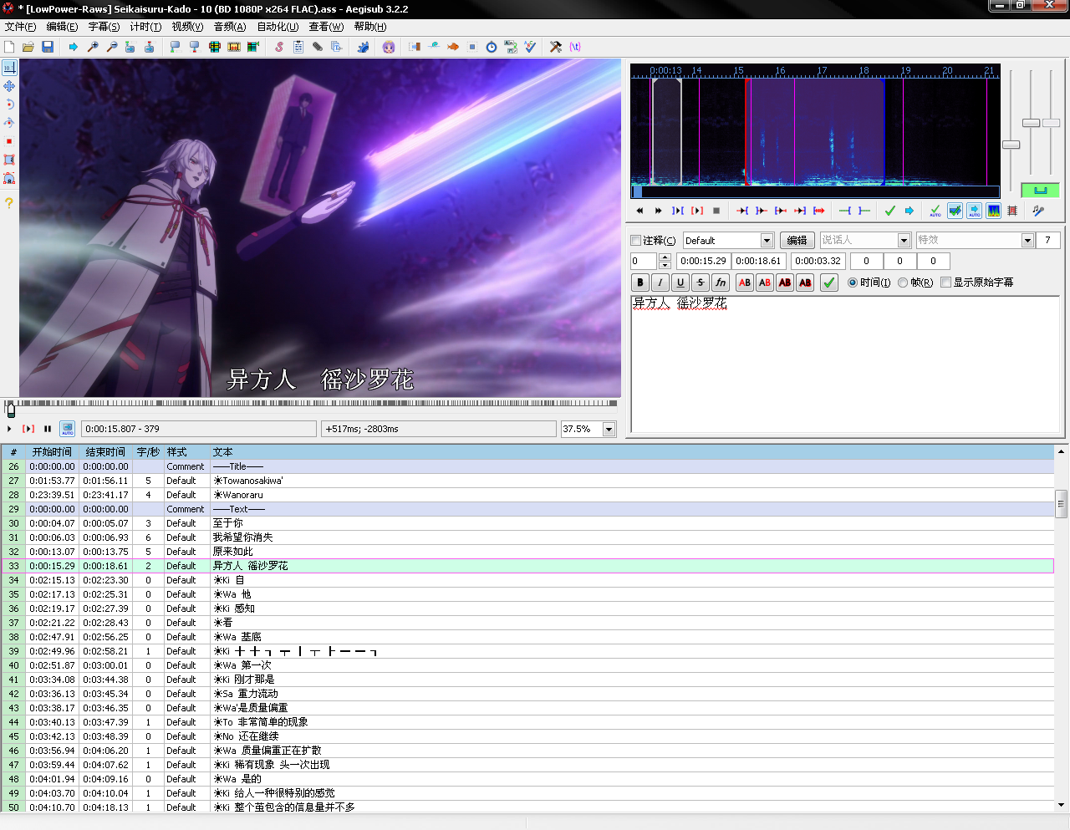Click the Jump to arrow icon
The image size is (1070, 830).
click(x=74, y=47)
